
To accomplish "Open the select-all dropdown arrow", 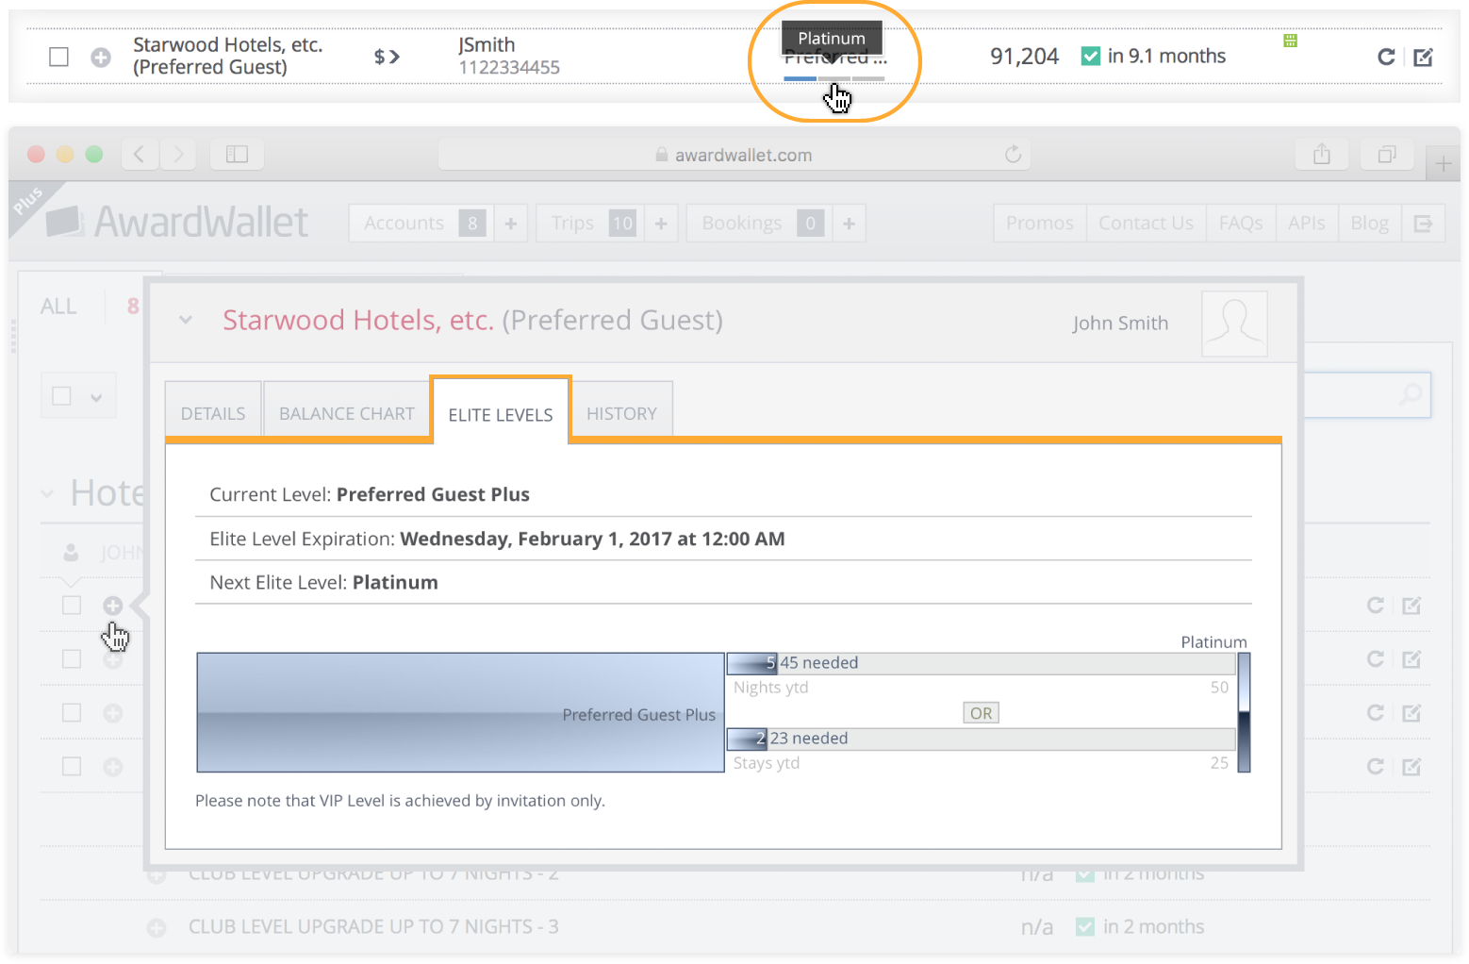I will 96,397.
